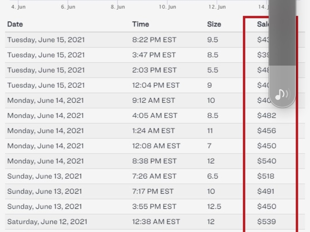
Task: Click the 1:24 AM EST time cell
Action: click(x=153, y=131)
